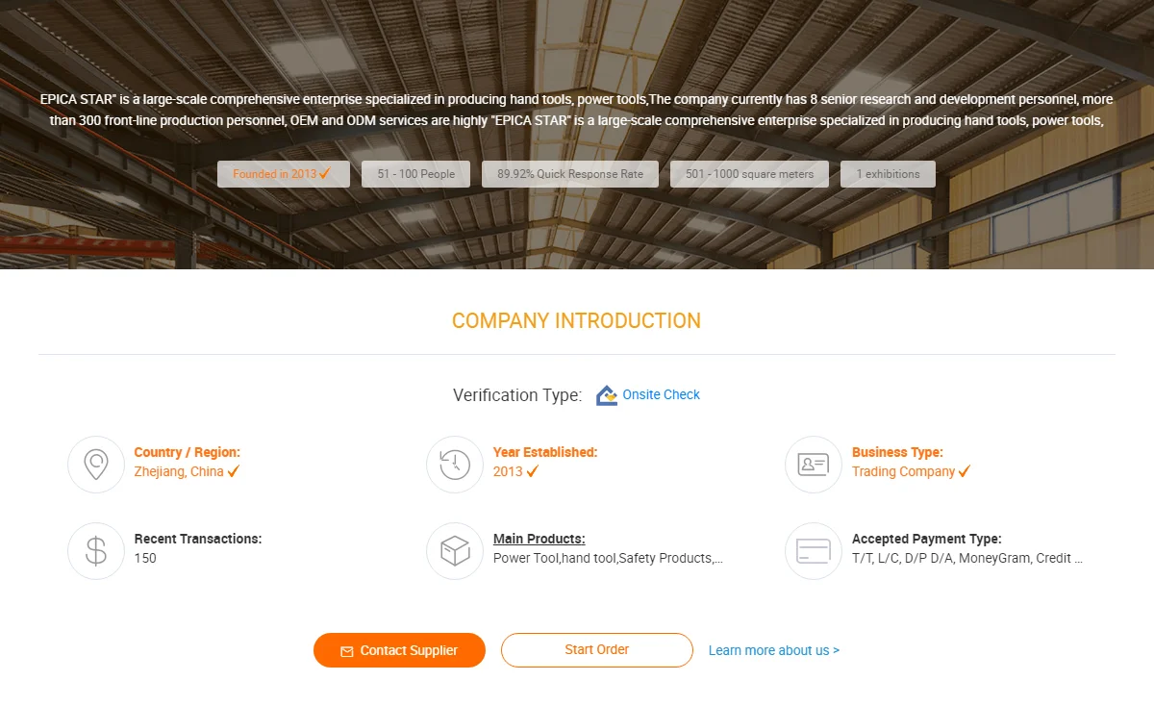The width and height of the screenshot is (1154, 706).
Task: Click the Onsite Check verification icon
Action: (606, 395)
